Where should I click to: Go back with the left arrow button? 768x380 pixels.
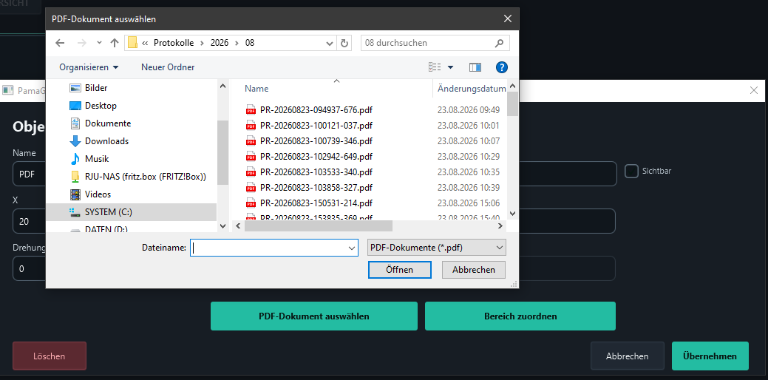coord(60,43)
